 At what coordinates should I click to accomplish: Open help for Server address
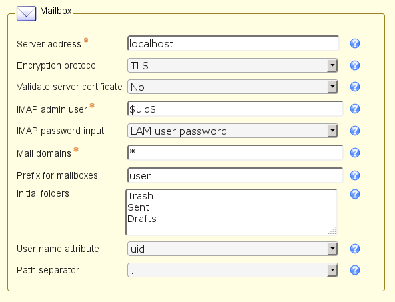[x=355, y=43]
